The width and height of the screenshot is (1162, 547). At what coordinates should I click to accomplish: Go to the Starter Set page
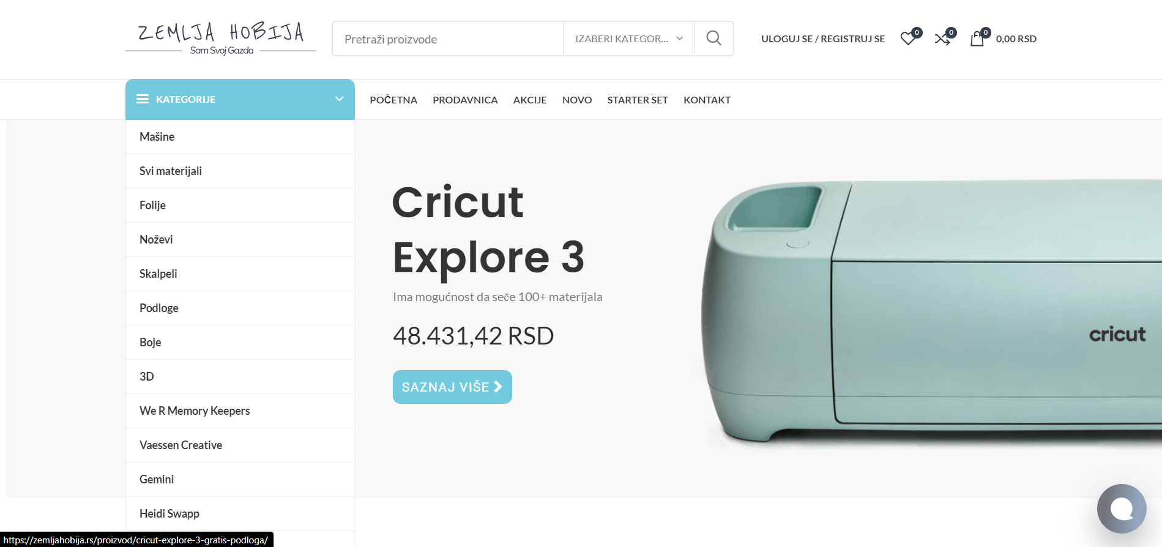[638, 100]
